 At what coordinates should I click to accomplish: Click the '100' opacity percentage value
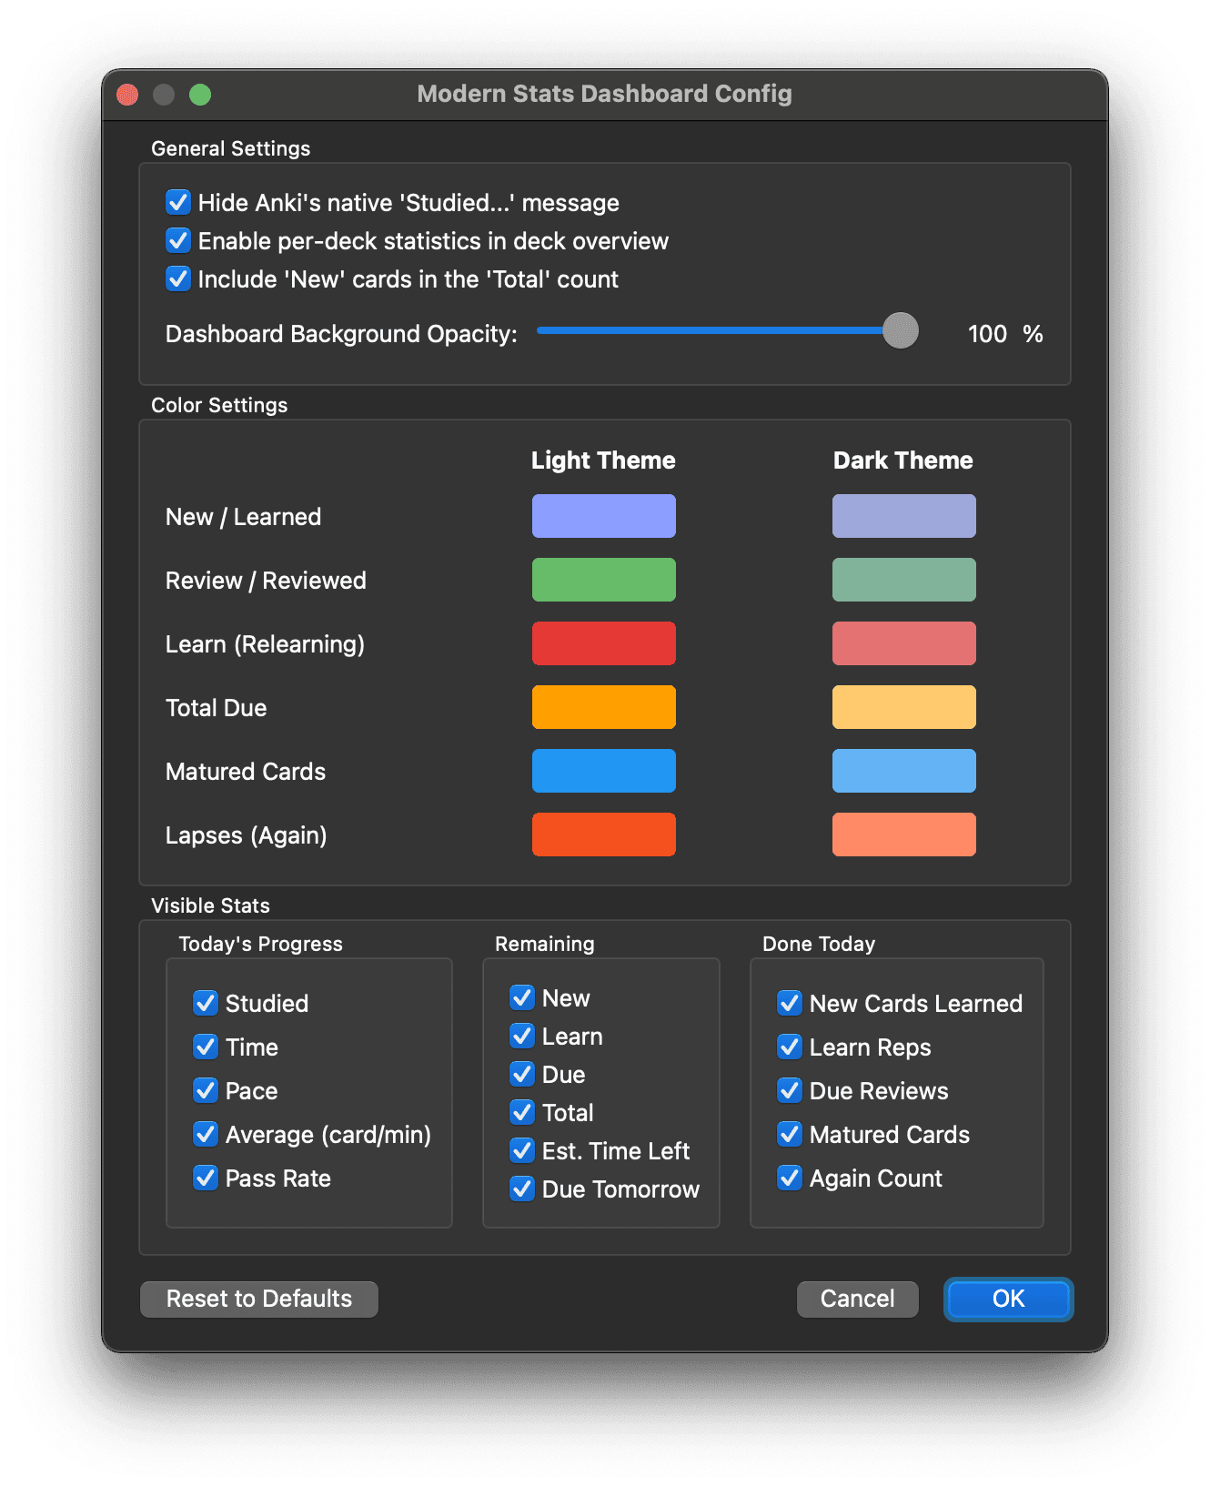987,334
